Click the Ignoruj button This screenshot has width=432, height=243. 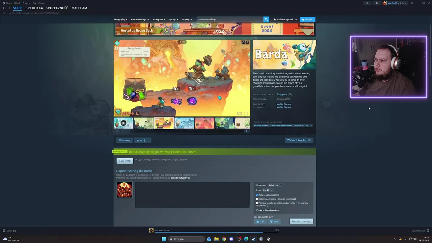pyautogui.click(x=141, y=140)
